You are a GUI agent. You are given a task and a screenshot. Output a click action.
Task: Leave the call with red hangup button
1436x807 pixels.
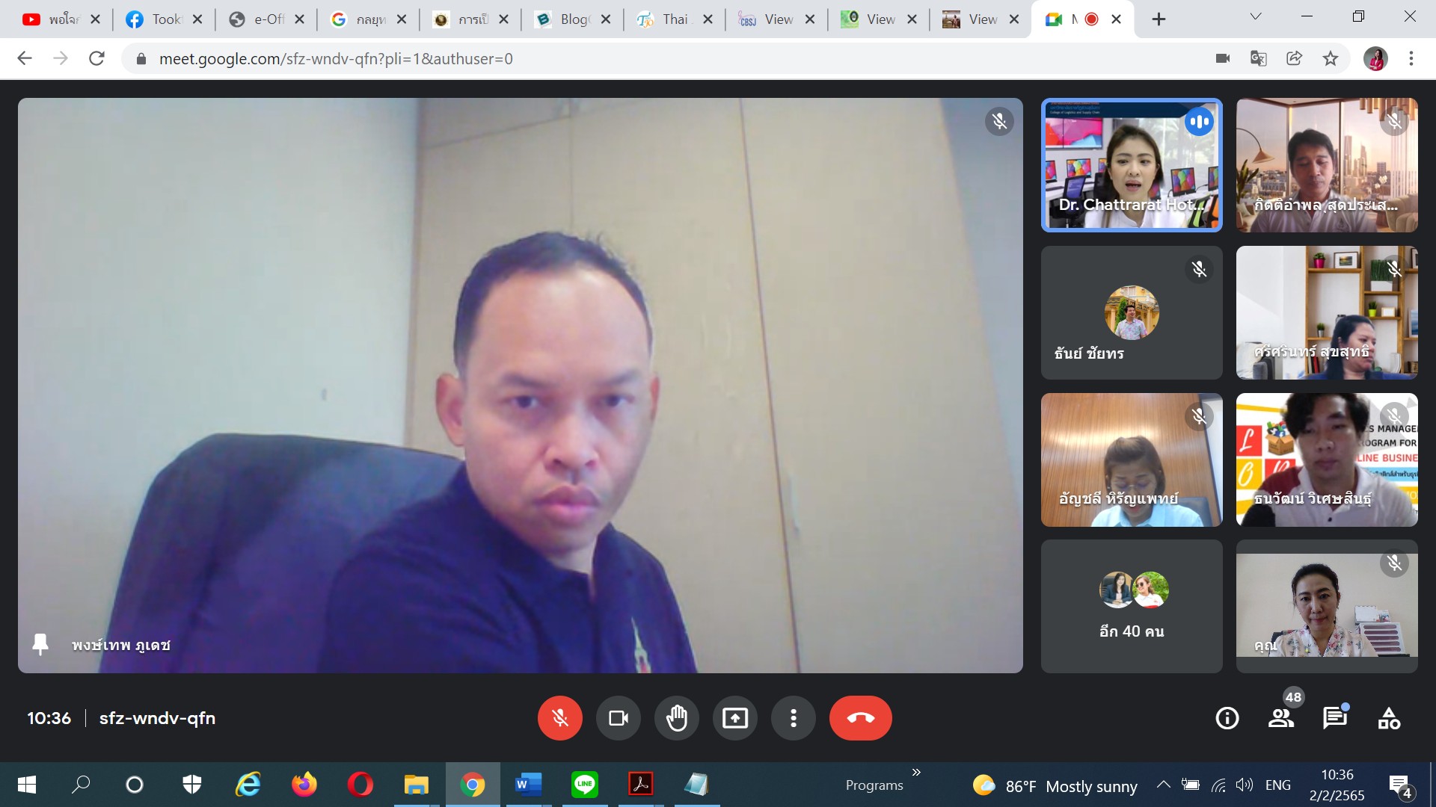[860, 718]
